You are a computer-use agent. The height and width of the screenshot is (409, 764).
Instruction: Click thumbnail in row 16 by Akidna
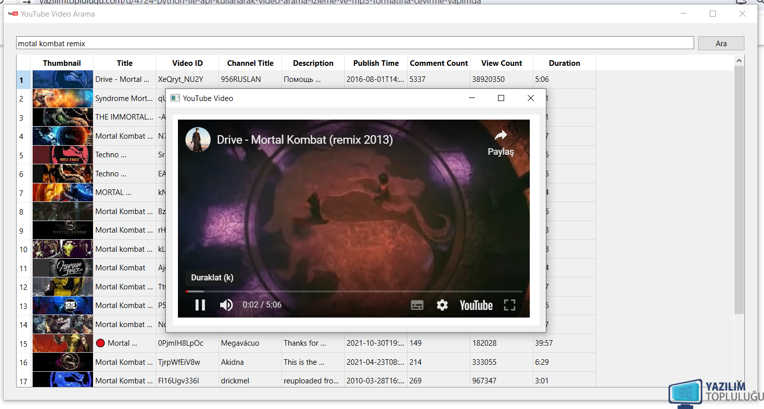[63, 362]
